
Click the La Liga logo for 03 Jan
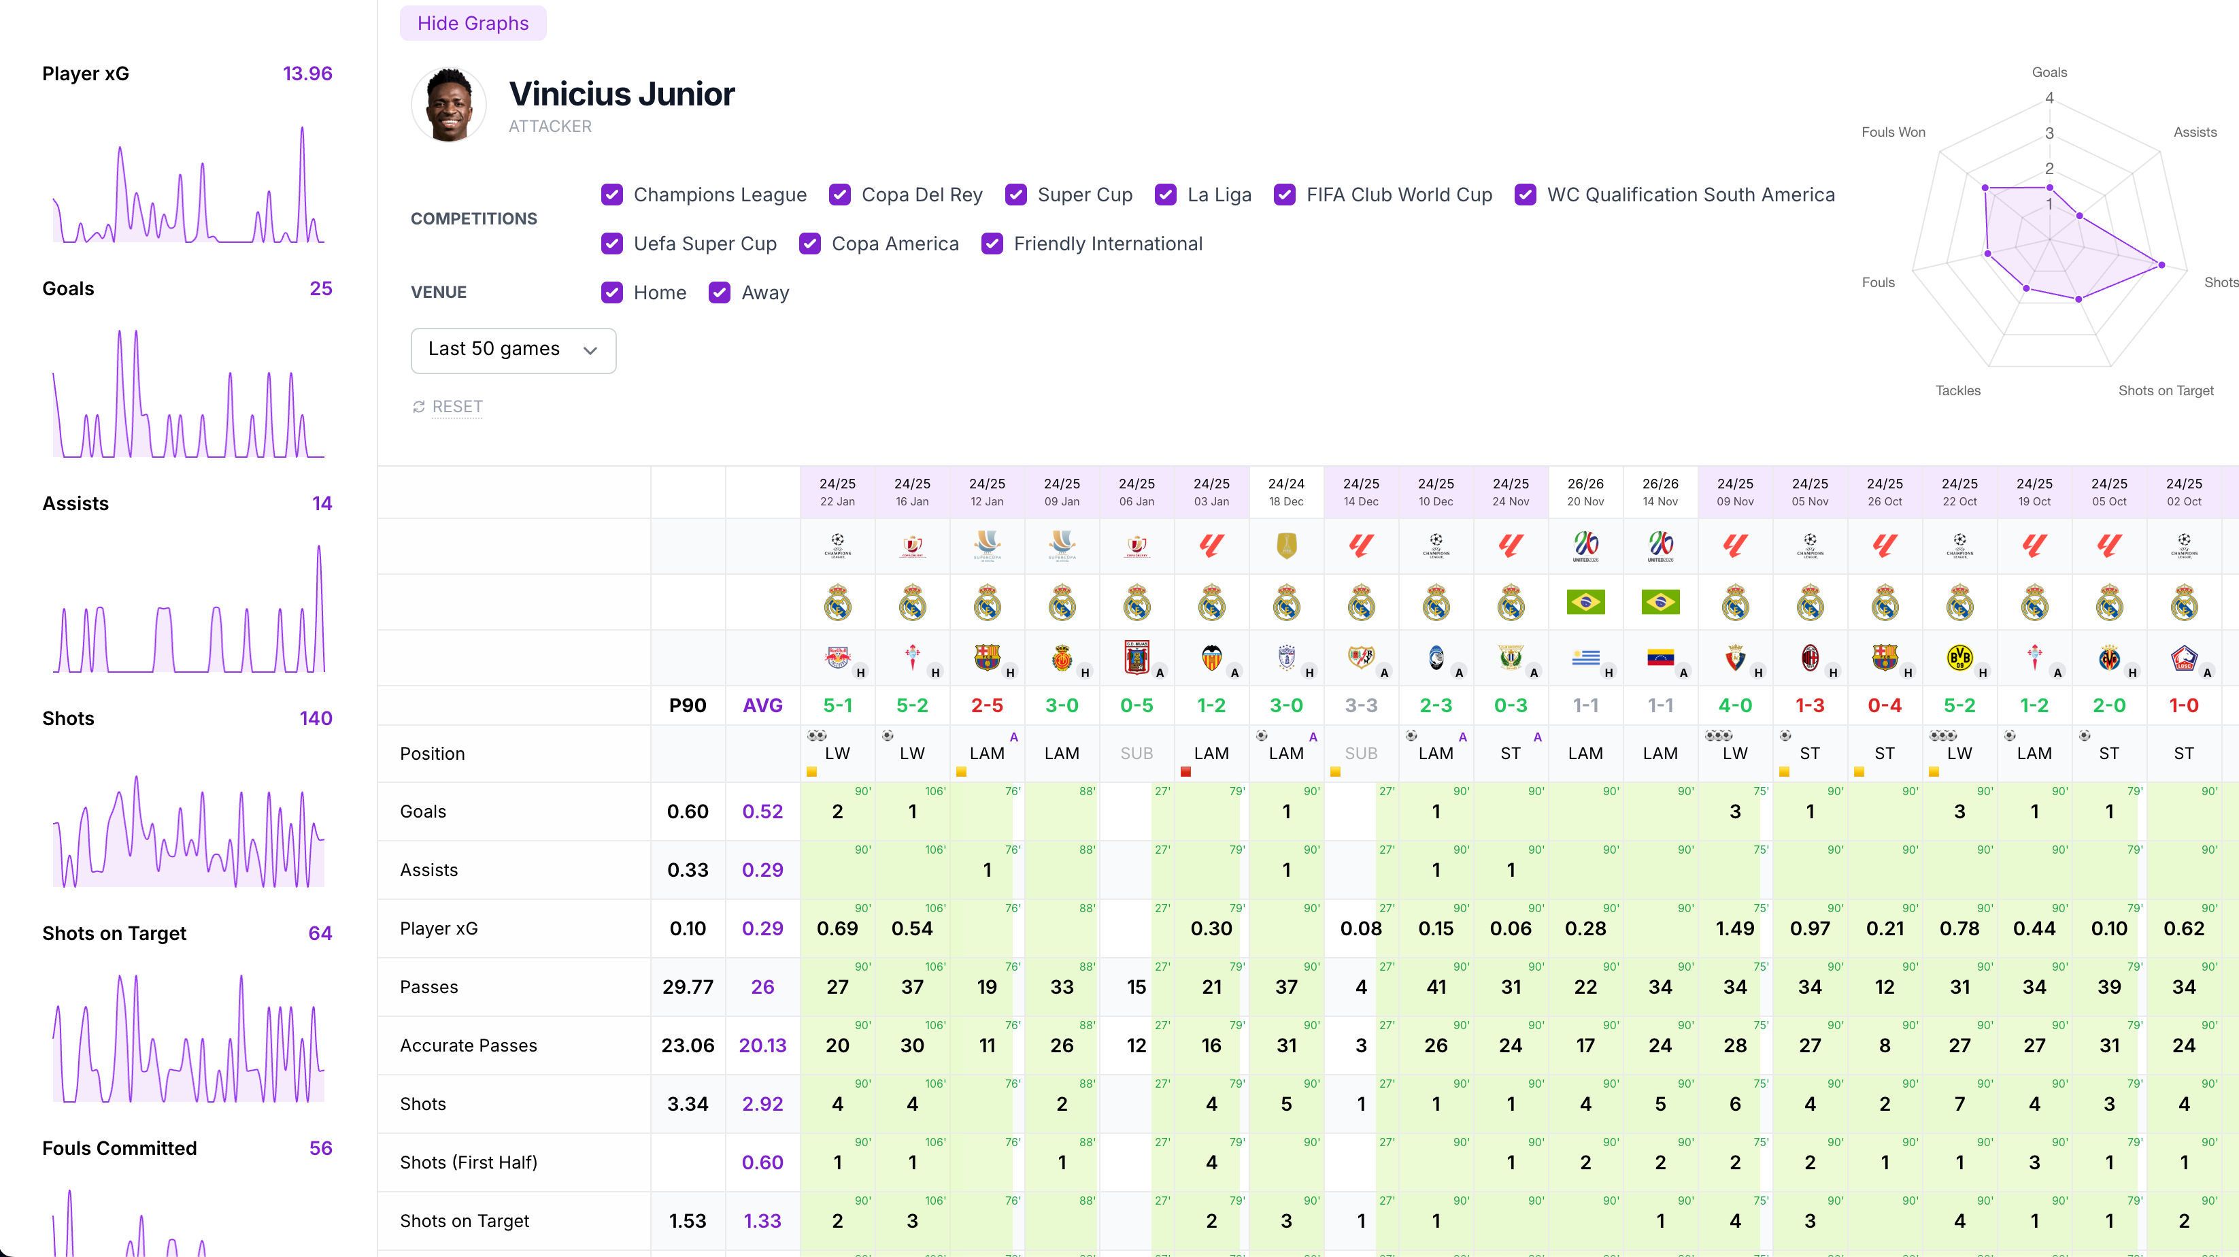(x=1211, y=546)
